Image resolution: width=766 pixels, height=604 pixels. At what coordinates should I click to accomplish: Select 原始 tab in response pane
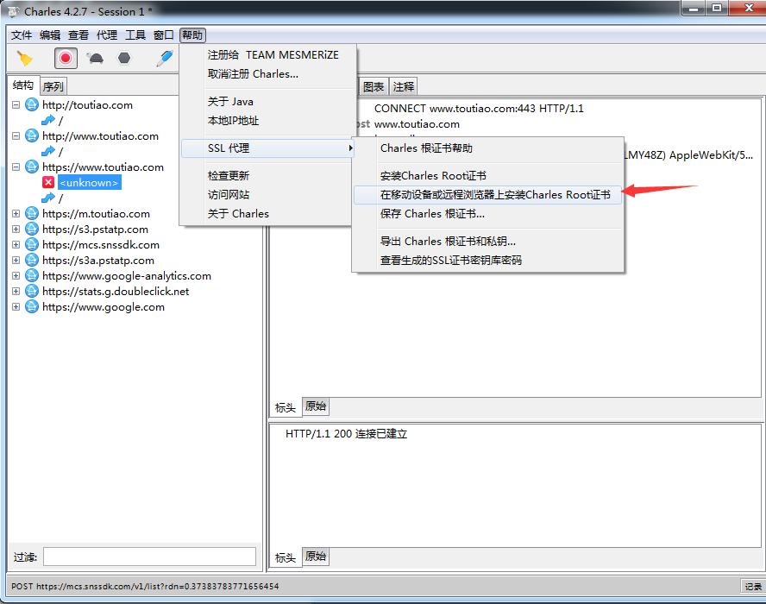tap(316, 556)
